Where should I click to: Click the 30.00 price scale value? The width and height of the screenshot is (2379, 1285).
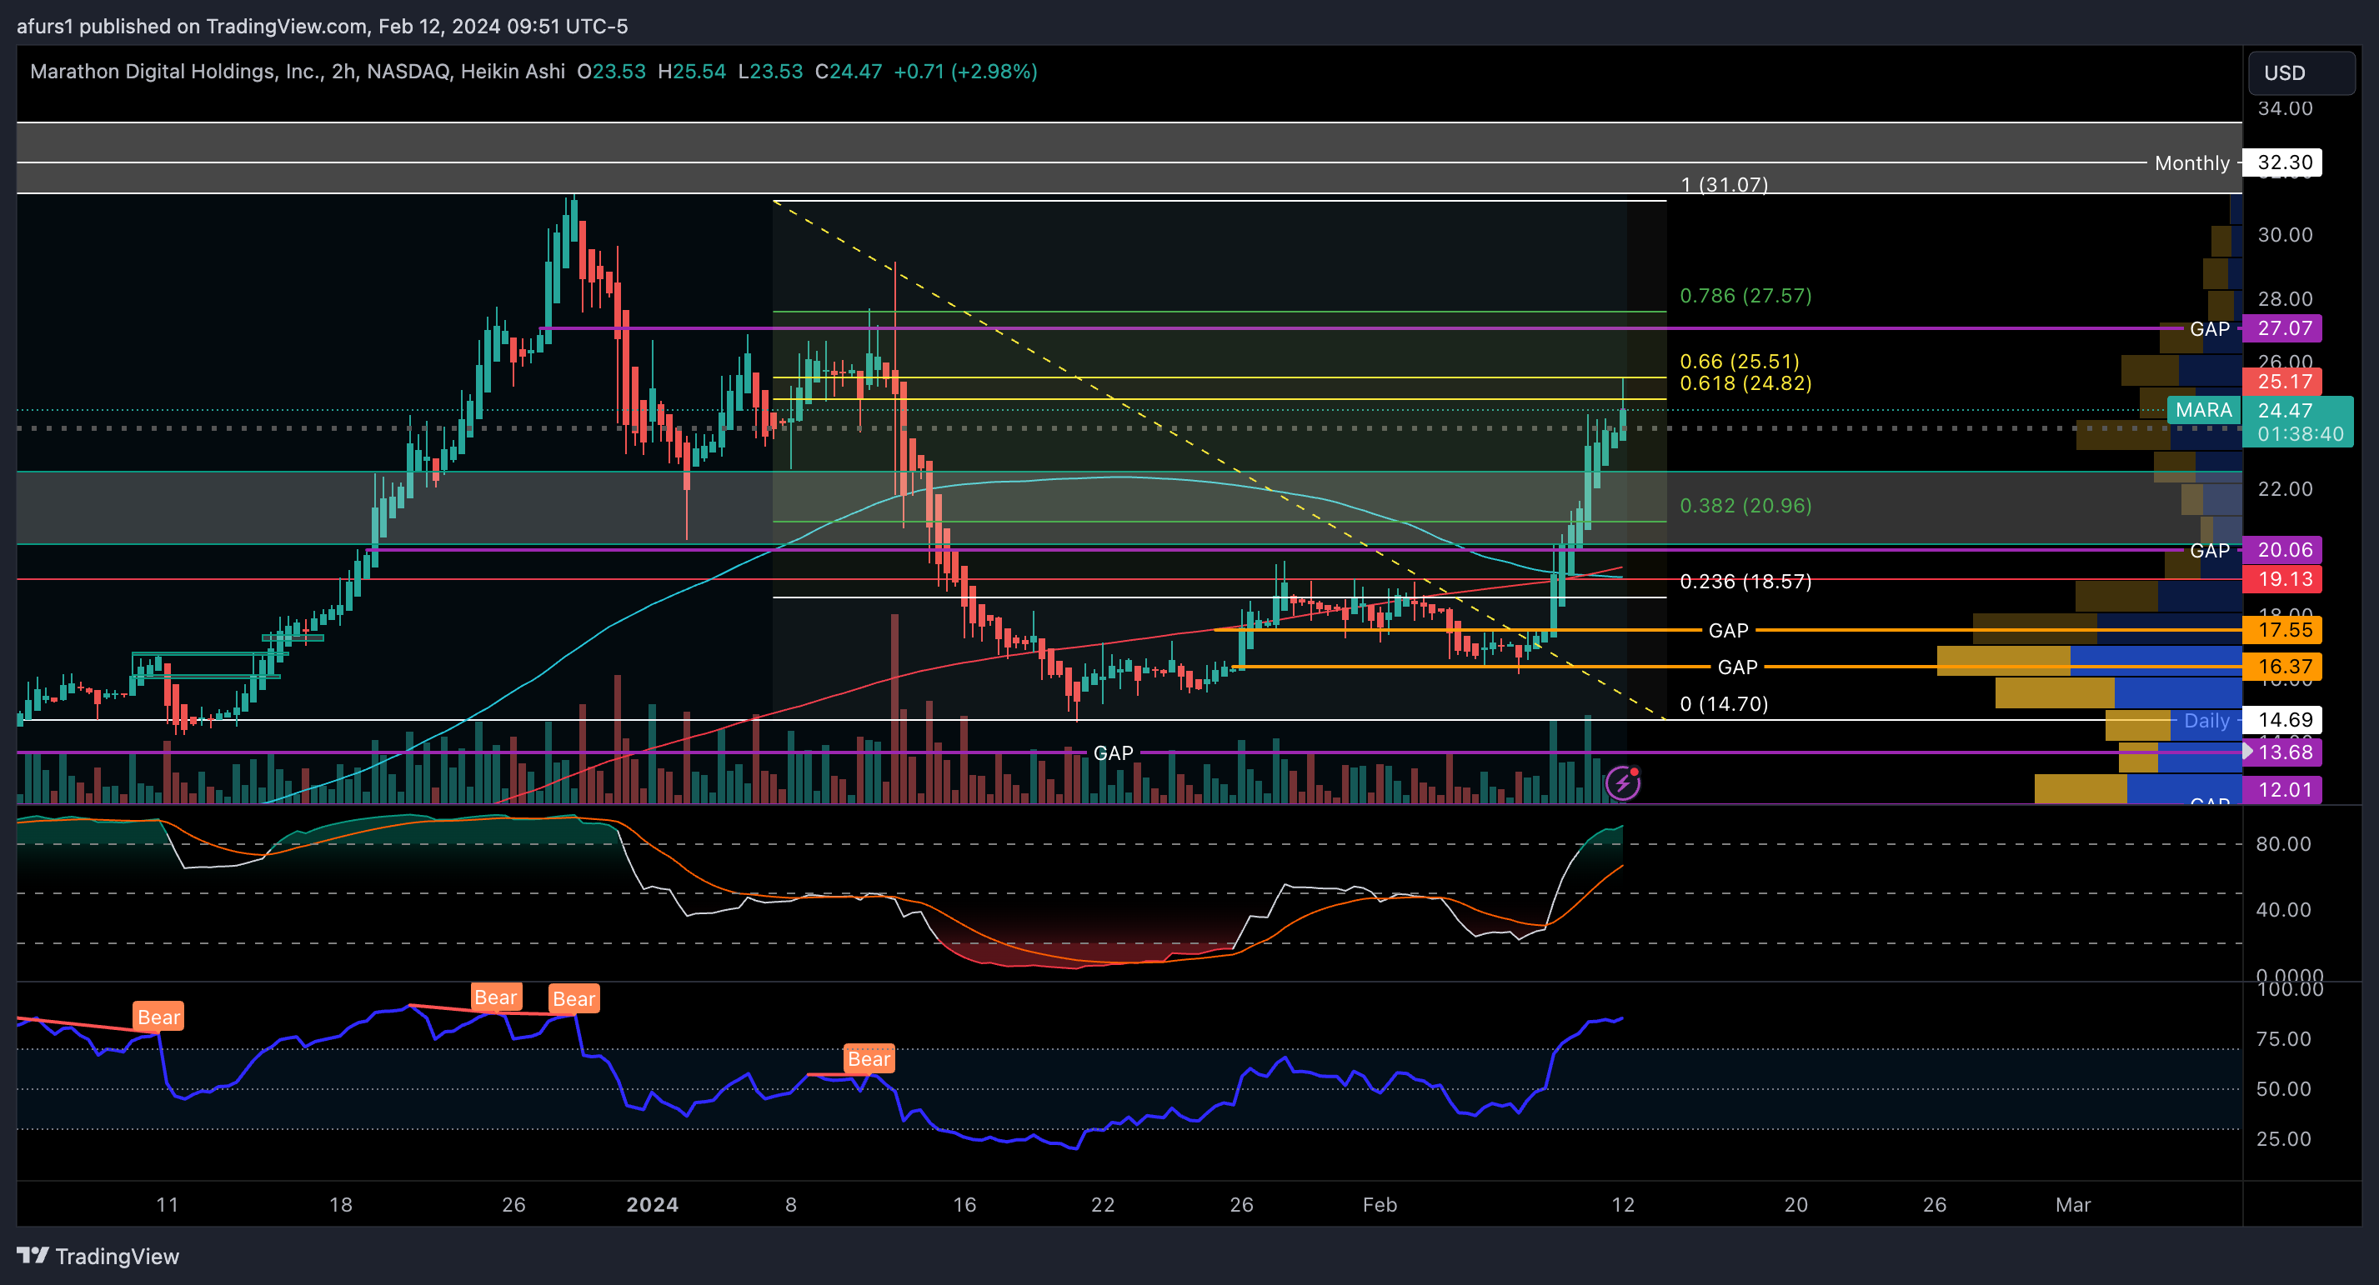[x=2285, y=235]
